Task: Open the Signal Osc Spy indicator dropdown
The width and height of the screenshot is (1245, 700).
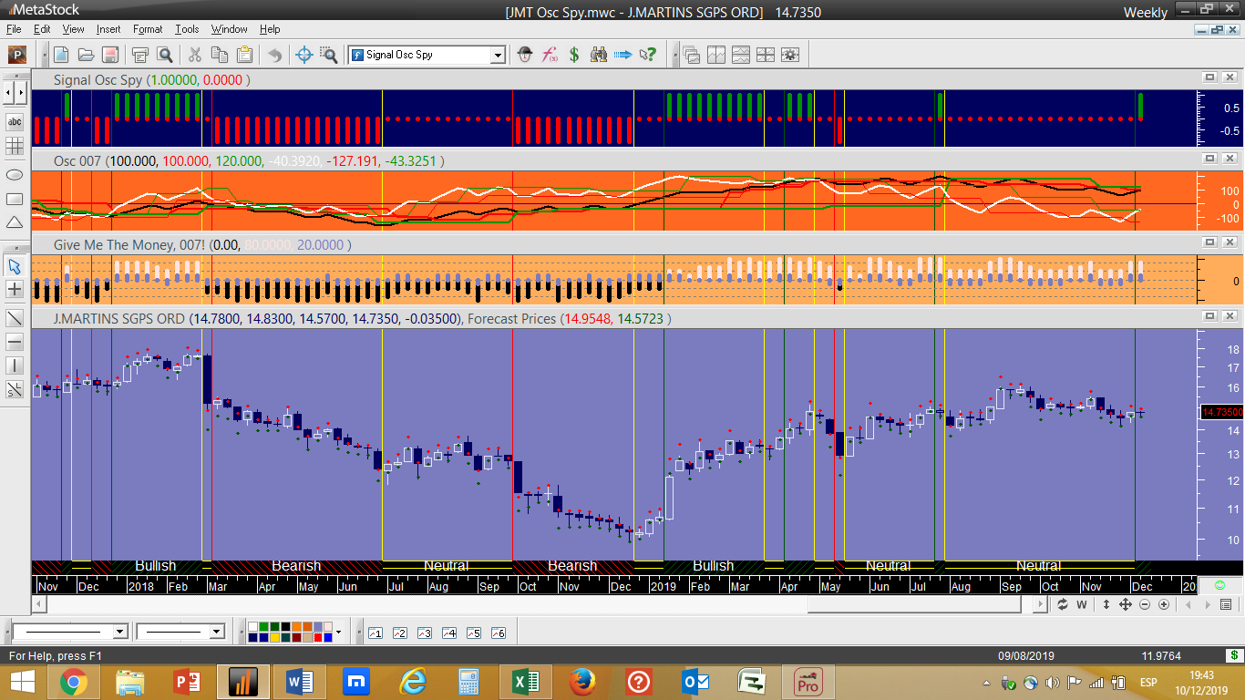Action: (x=498, y=55)
